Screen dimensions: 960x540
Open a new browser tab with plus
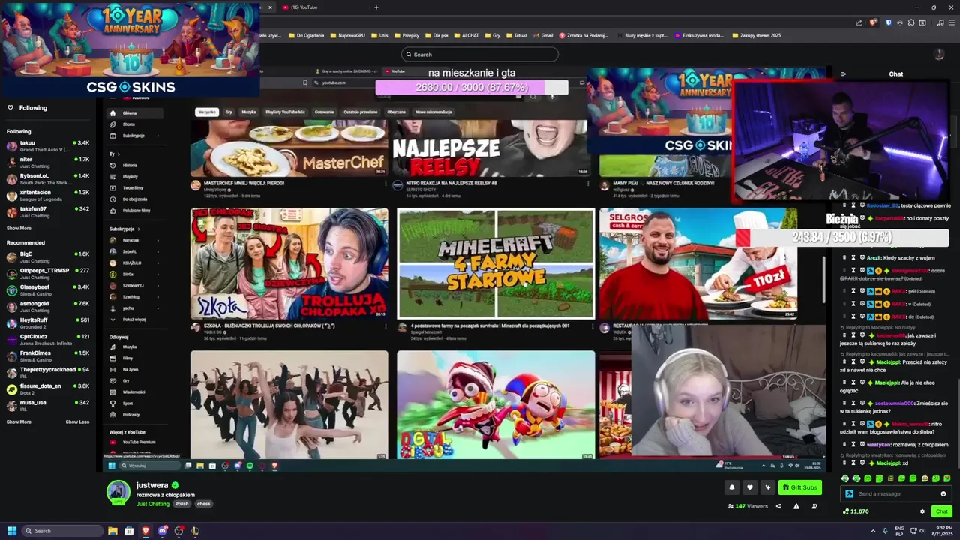tap(376, 7)
